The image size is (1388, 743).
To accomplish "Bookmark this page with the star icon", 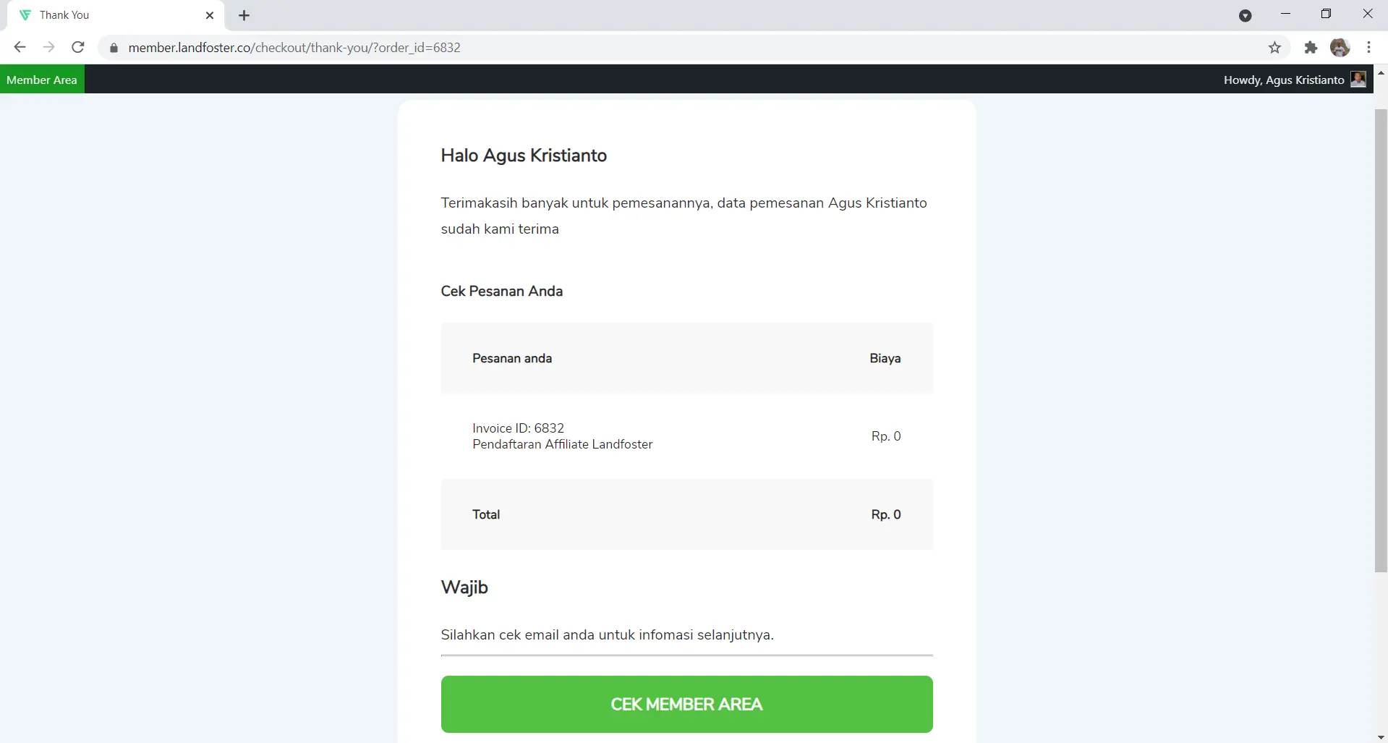I will (1274, 48).
